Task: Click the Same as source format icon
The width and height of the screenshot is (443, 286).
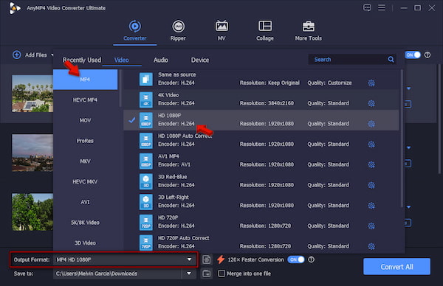Action: [145, 79]
